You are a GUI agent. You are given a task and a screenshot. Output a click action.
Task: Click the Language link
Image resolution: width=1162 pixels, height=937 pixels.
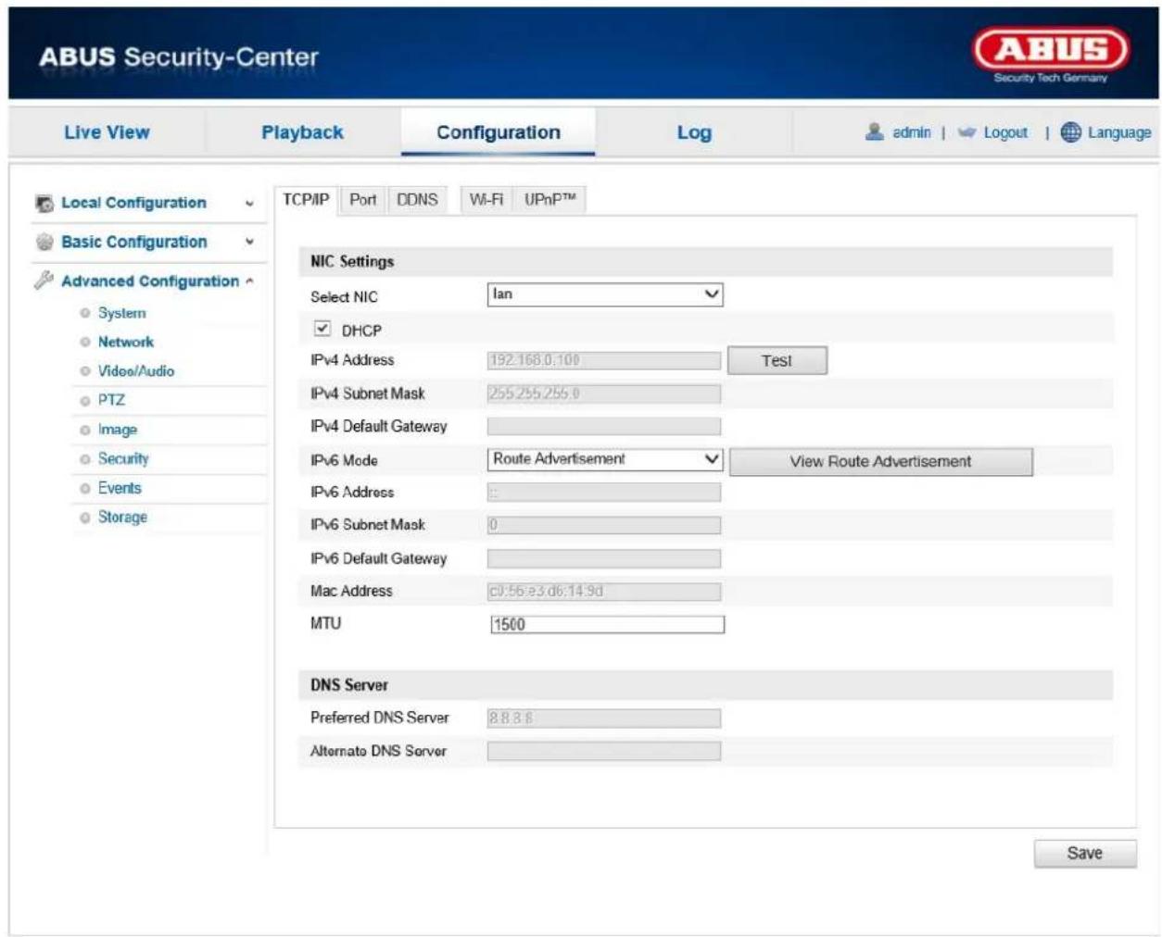(x=1119, y=132)
